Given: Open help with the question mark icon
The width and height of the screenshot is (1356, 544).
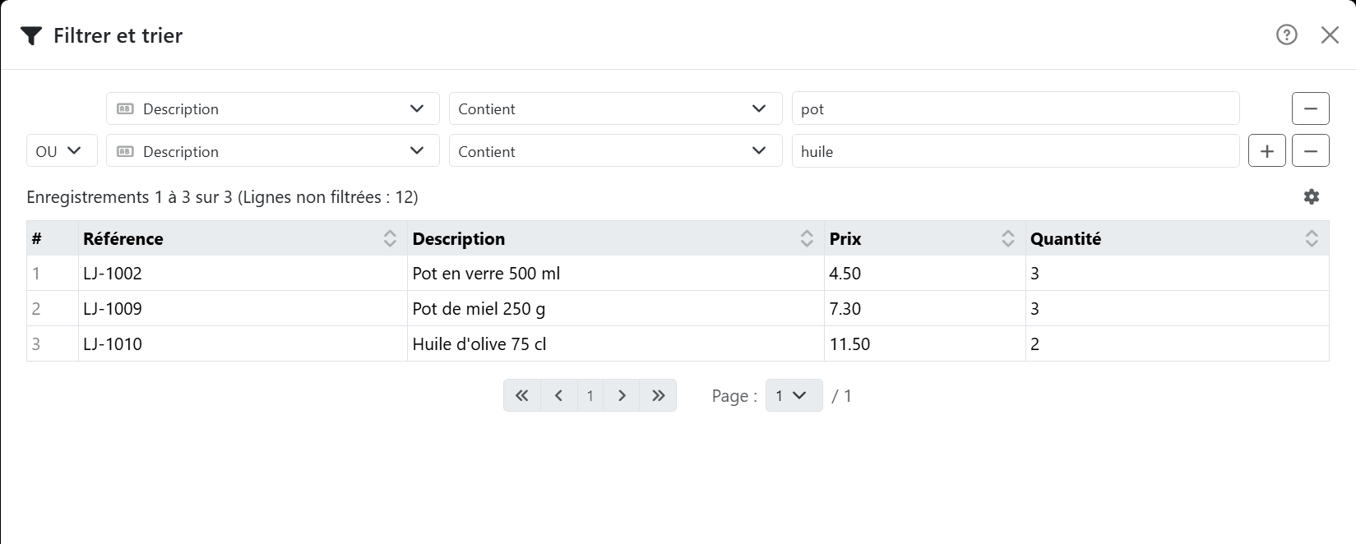Looking at the screenshot, I should [x=1286, y=35].
